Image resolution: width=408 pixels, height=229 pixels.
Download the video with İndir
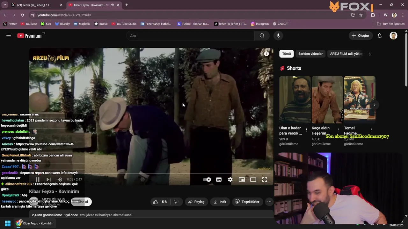[x=220, y=202]
